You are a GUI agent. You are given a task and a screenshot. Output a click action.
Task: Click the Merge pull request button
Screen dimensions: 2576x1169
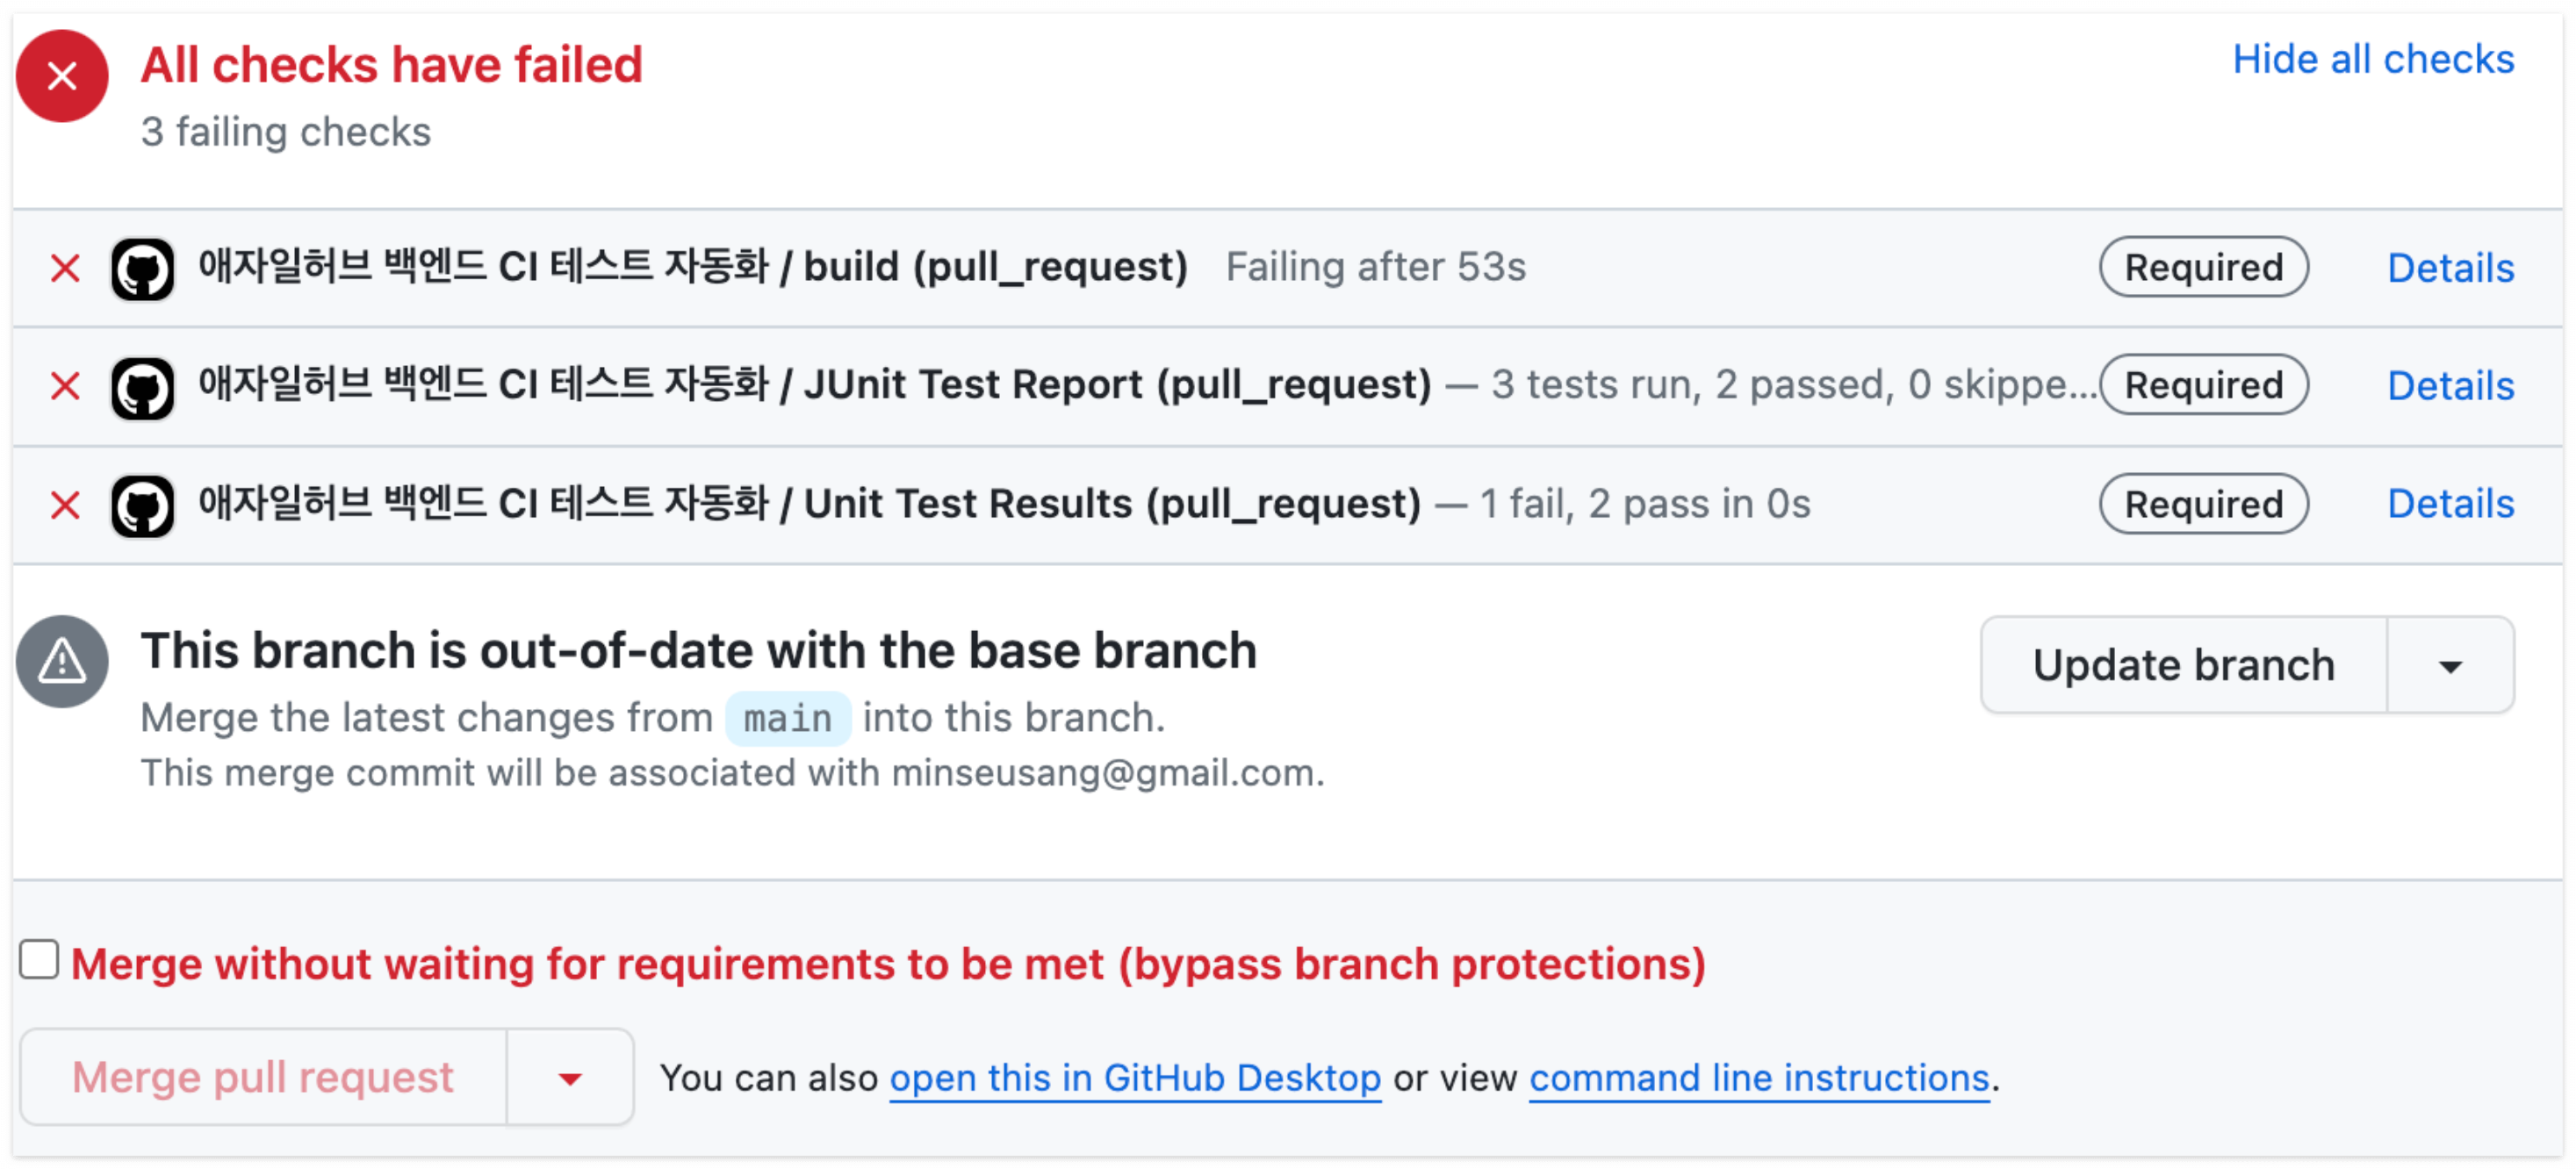pyautogui.click(x=263, y=1077)
